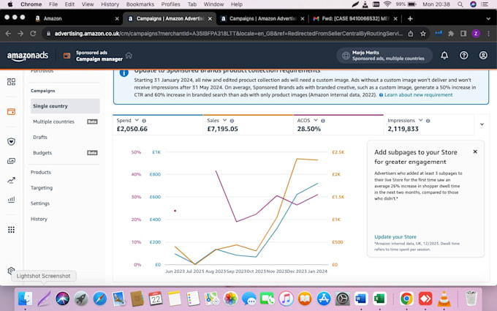Click the address bar URL field
This screenshot has height=311, width=497.
tap(228, 34)
